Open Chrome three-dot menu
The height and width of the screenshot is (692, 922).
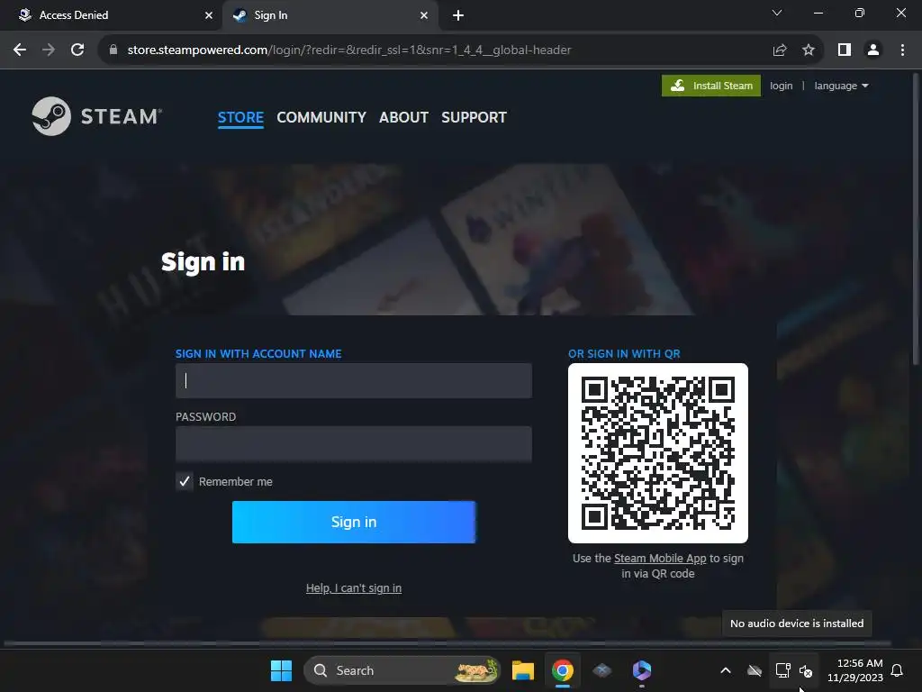(902, 50)
